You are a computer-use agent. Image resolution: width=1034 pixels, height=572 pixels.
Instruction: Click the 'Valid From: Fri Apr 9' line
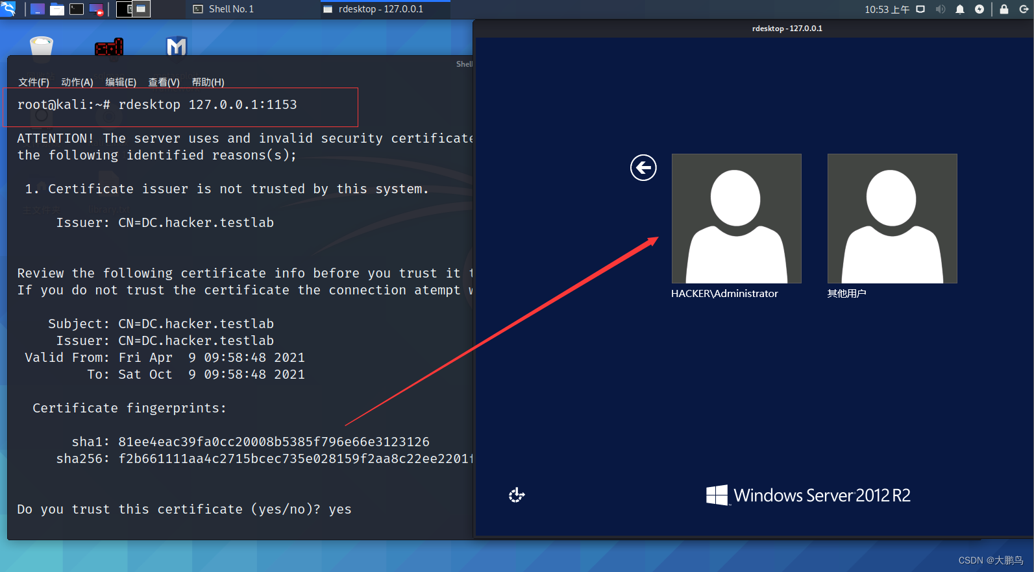tap(165, 358)
